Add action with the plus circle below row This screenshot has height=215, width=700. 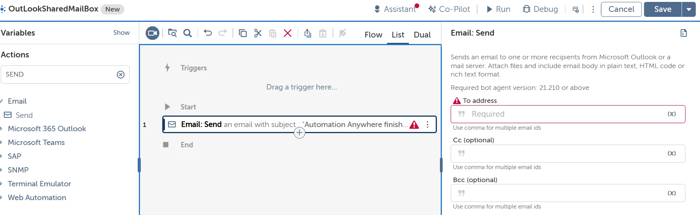point(300,133)
